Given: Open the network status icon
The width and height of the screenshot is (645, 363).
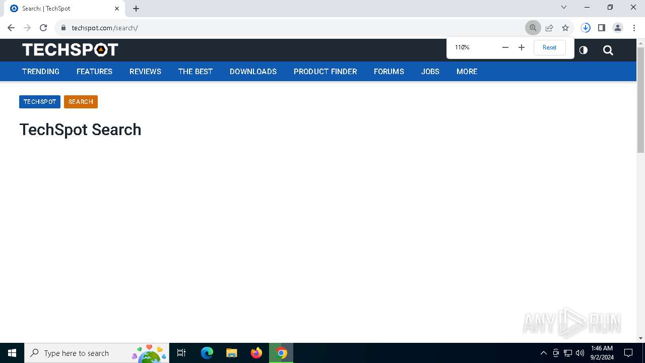Looking at the screenshot, I should pos(568,353).
